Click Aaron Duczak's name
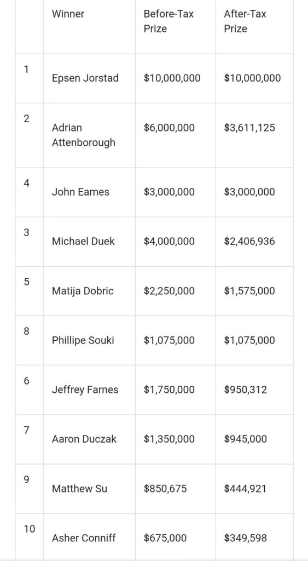Screen dimensions: 308x561 click(x=84, y=439)
